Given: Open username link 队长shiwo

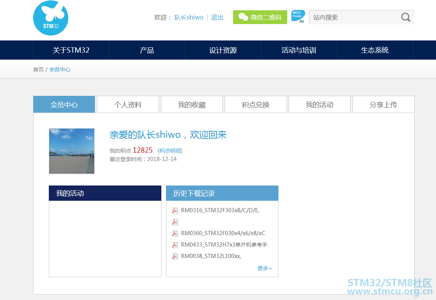Looking at the screenshot, I should [189, 17].
